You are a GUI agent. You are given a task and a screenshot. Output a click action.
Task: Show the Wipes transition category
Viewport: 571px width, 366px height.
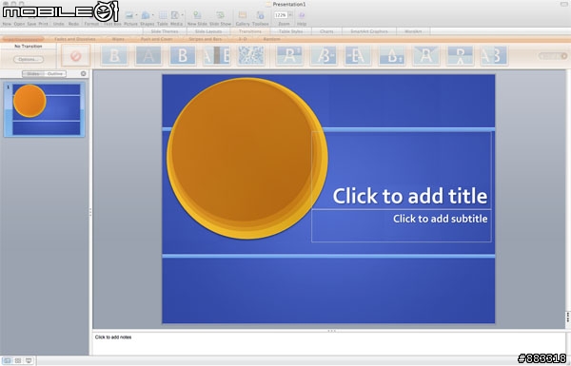pyautogui.click(x=118, y=39)
